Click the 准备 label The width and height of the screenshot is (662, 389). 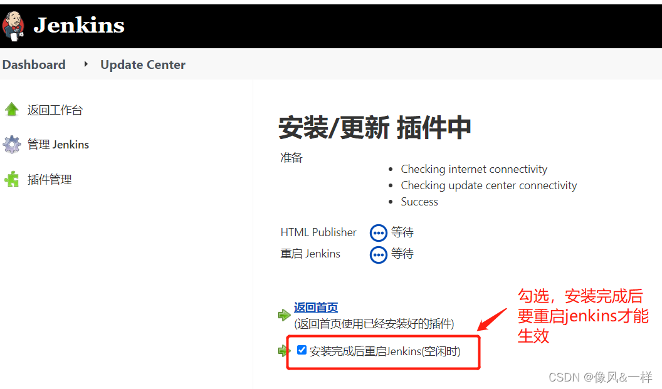pos(292,158)
